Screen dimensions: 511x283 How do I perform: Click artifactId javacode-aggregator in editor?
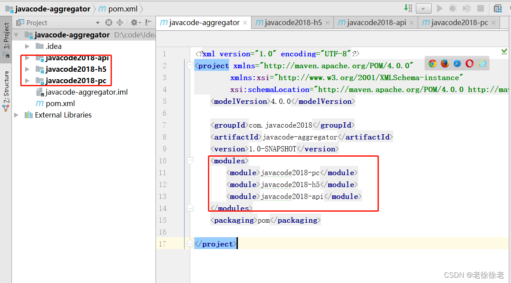coord(300,137)
